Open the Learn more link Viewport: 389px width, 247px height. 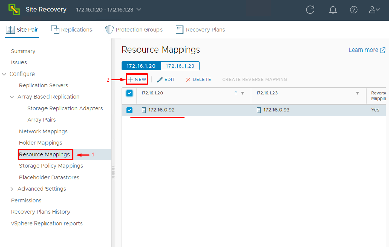pyautogui.click(x=363, y=50)
